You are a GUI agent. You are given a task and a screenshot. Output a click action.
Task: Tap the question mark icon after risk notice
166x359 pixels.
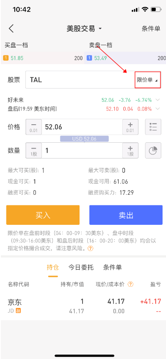pos(91,248)
